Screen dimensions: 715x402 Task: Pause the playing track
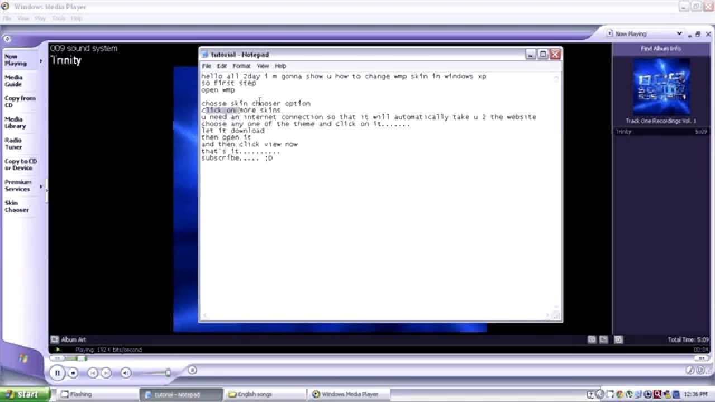57,372
